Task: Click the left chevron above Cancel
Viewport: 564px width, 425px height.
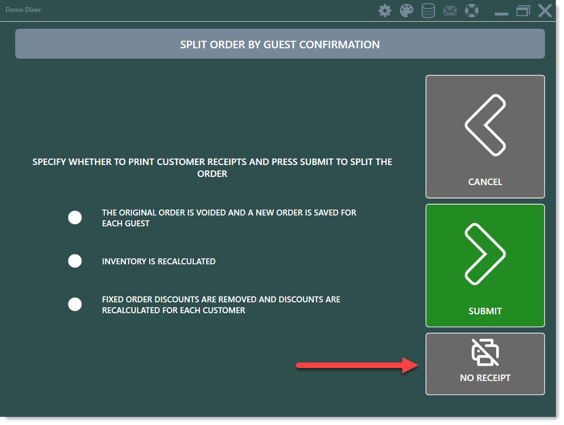Action: [485, 125]
